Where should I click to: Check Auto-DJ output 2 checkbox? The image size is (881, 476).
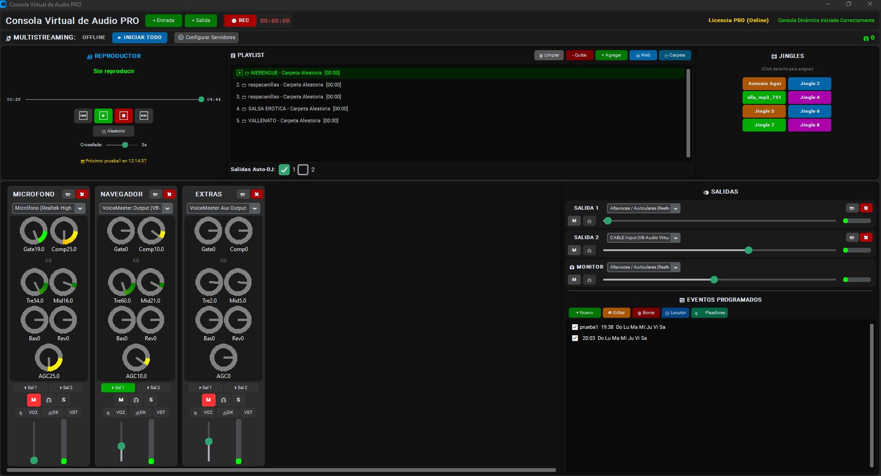click(x=303, y=170)
